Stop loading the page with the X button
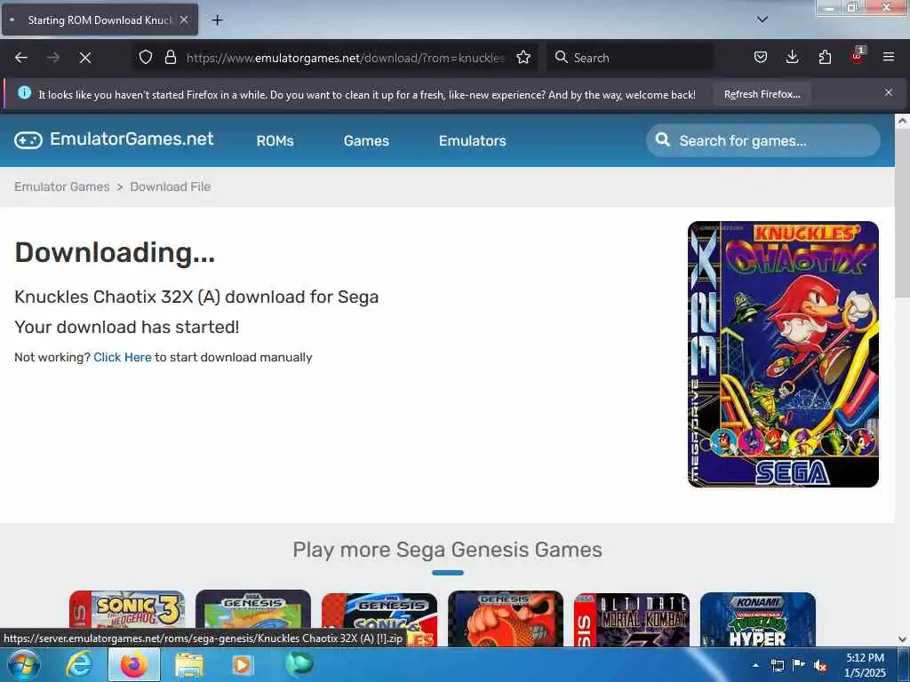 pos(85,58)
